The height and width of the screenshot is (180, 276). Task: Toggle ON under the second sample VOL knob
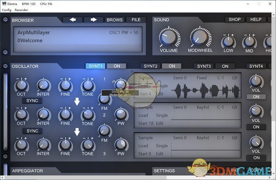coord(256,127)
